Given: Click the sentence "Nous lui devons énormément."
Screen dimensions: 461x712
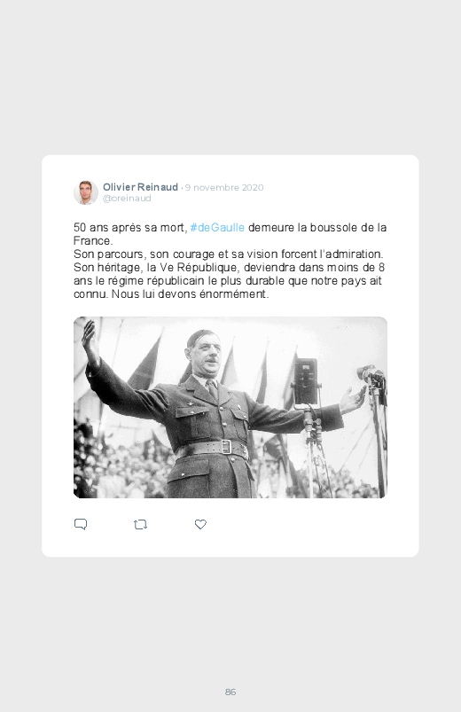Looking at the screenshot, I should (x=191, y=293).
